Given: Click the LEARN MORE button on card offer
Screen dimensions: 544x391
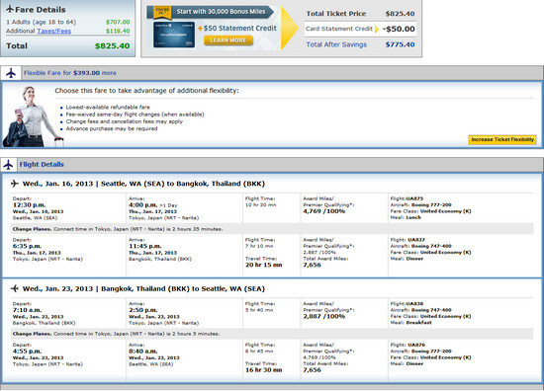Looking at the screenshot, I should click(x=227, y=40).
